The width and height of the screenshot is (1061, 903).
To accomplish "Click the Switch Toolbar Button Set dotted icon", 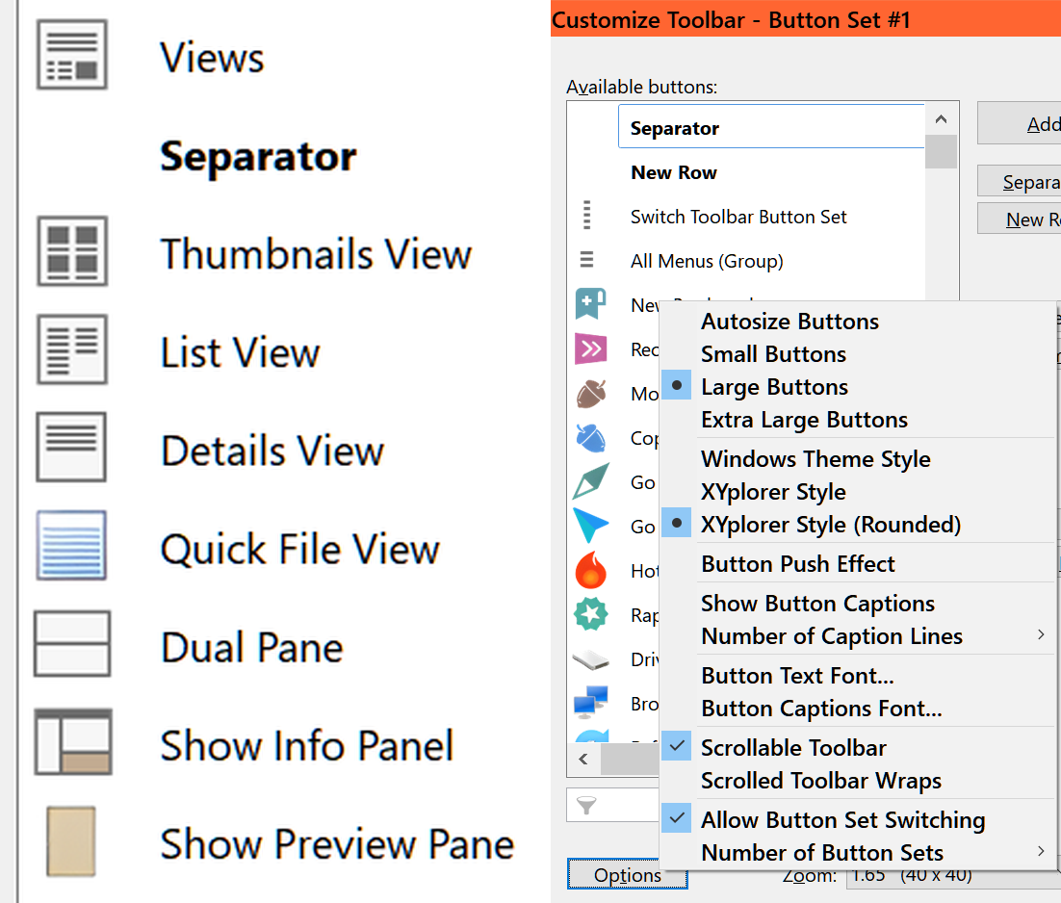I will pyautogui.click(x=586, y=216).
